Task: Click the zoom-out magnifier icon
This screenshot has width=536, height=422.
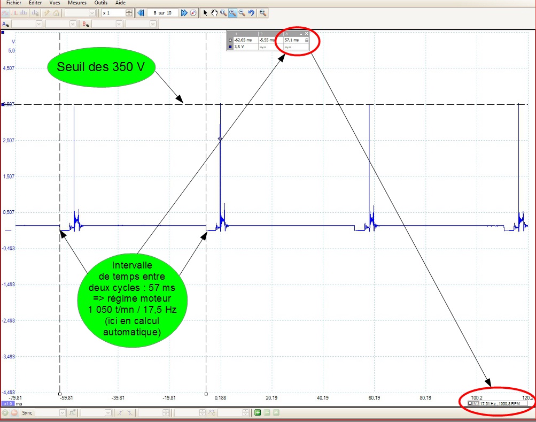Action: tap(242, 13)
